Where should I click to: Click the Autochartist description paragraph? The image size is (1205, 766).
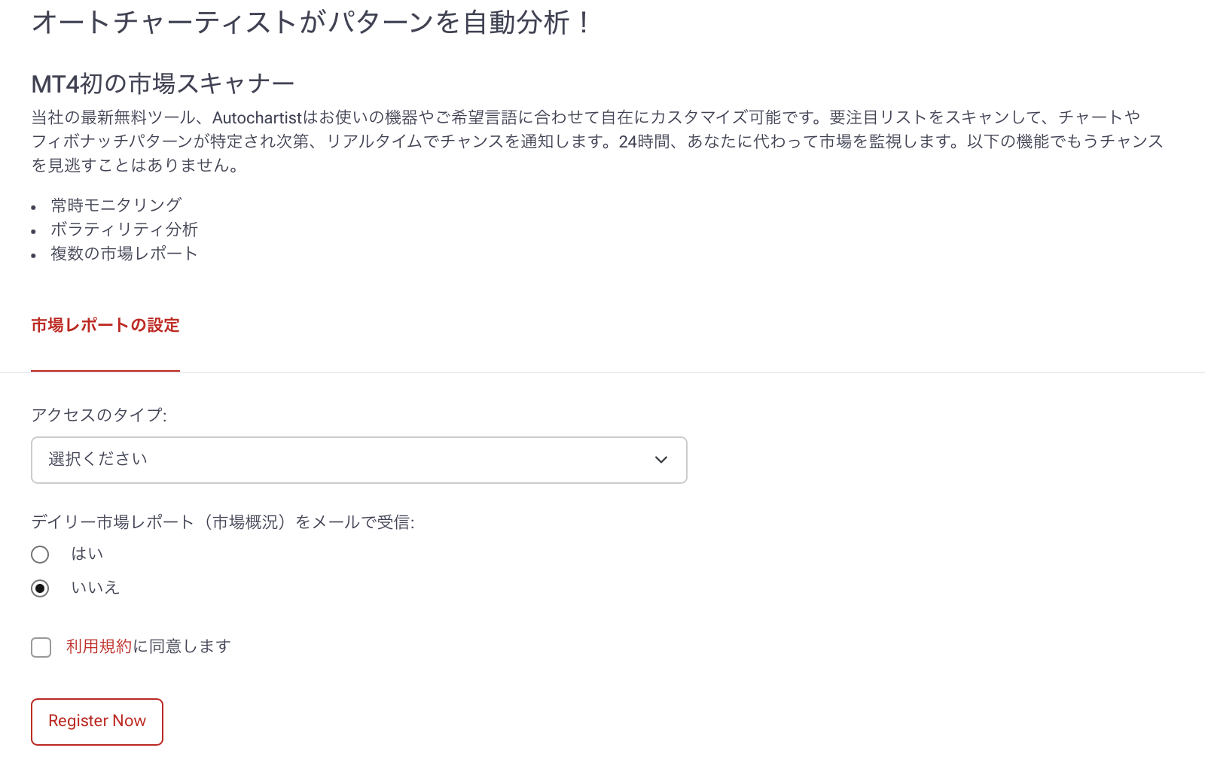click(596, 141)
